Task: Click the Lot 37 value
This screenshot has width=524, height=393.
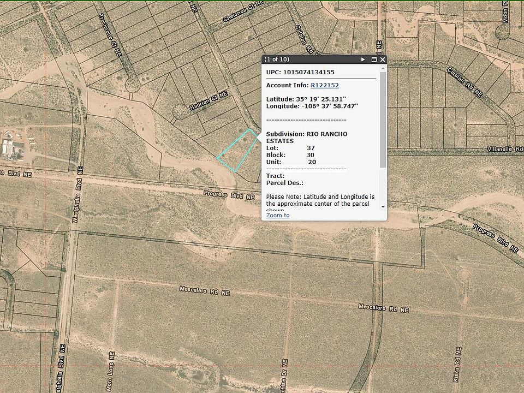Action: [311, 148]
